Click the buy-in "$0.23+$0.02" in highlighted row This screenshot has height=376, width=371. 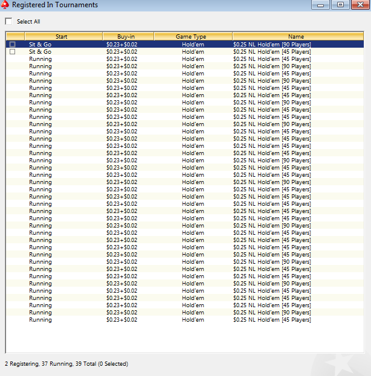(121, 45)
